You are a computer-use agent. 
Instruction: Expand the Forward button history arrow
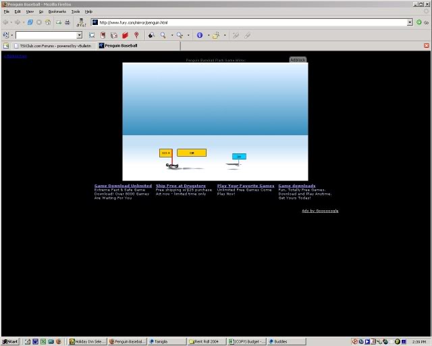coord(24,22)
